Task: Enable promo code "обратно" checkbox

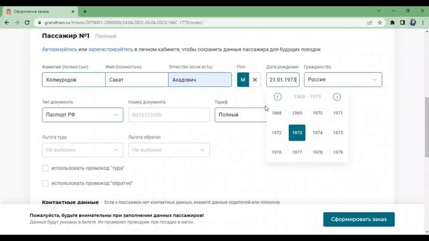Action: tap(45, 183)
